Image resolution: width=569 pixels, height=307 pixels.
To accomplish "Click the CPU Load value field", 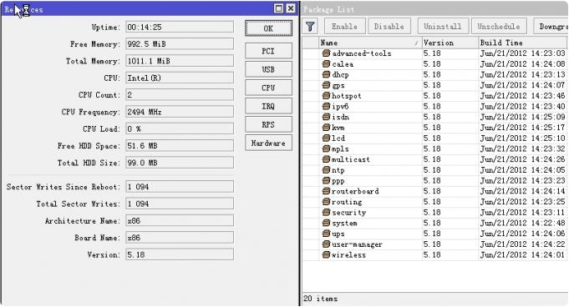I will click(180, 128).
